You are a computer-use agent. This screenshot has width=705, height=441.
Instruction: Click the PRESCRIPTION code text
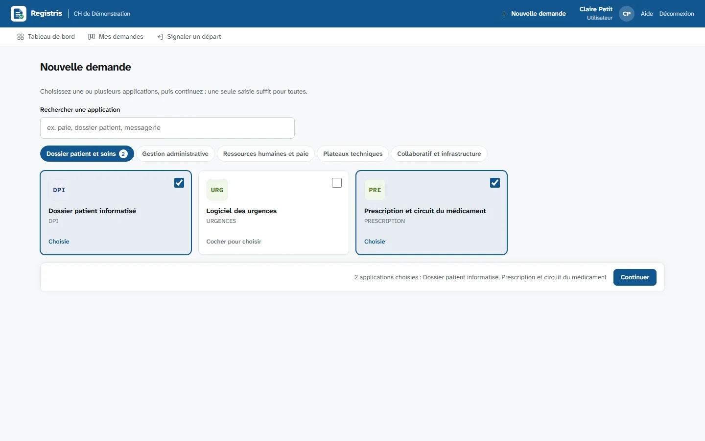385,221
